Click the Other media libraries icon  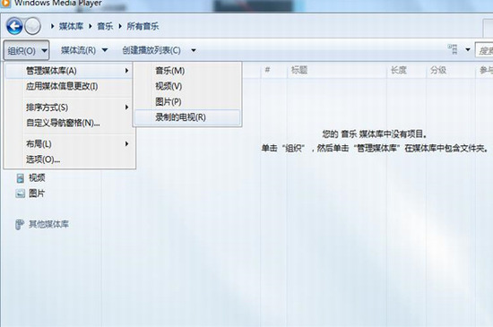click(x=20, y=224)
